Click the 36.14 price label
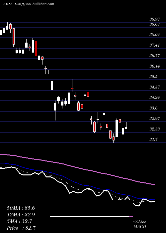Image resolution: width=166 pixels, height=233 pixels. (155, 66)
